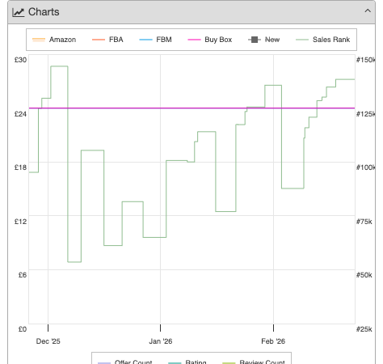
Task: Click the £24 price axis label
Action: click(20, 114)
